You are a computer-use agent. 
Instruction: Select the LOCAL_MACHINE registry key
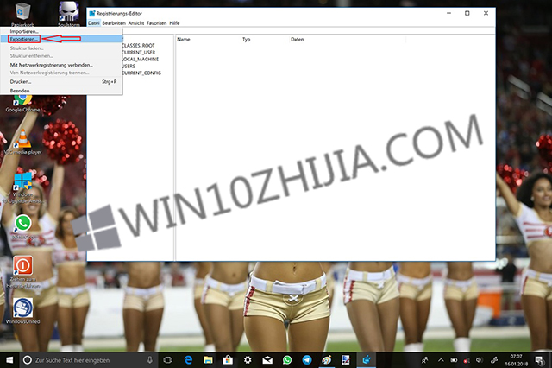click(x=141, y=60)
